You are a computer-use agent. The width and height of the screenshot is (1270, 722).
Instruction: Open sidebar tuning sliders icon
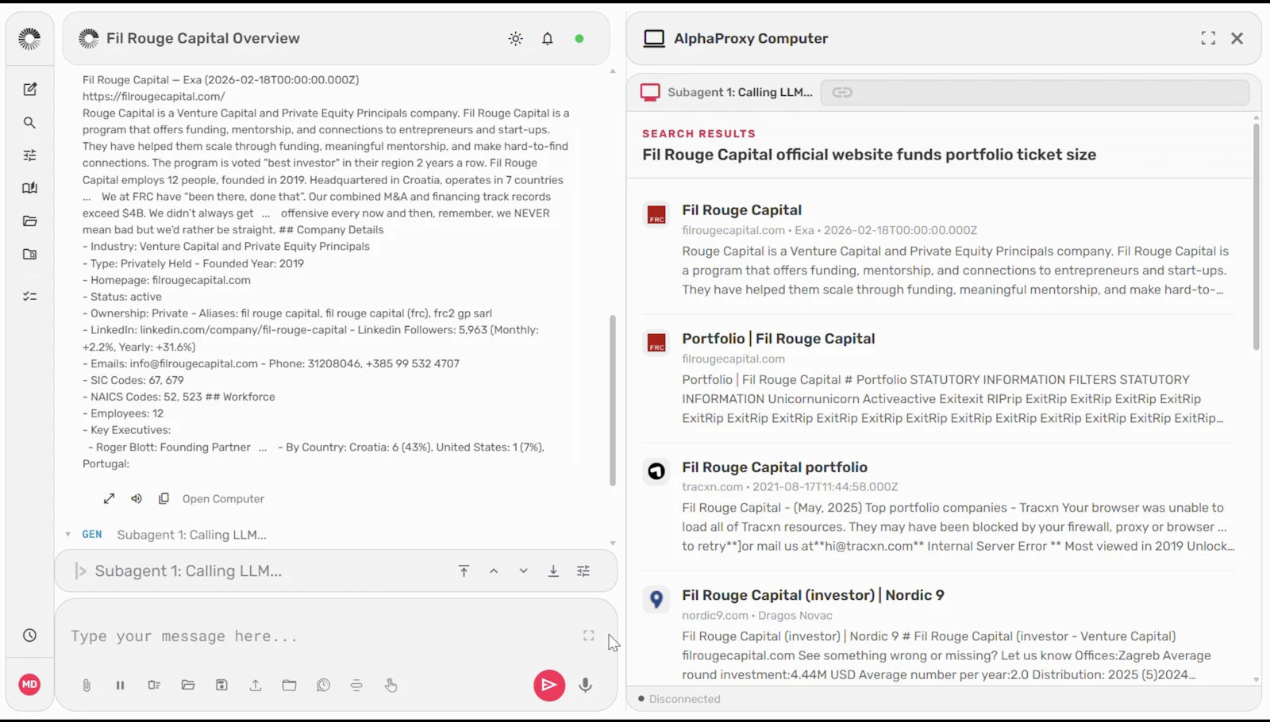click(x=29, y=156)
